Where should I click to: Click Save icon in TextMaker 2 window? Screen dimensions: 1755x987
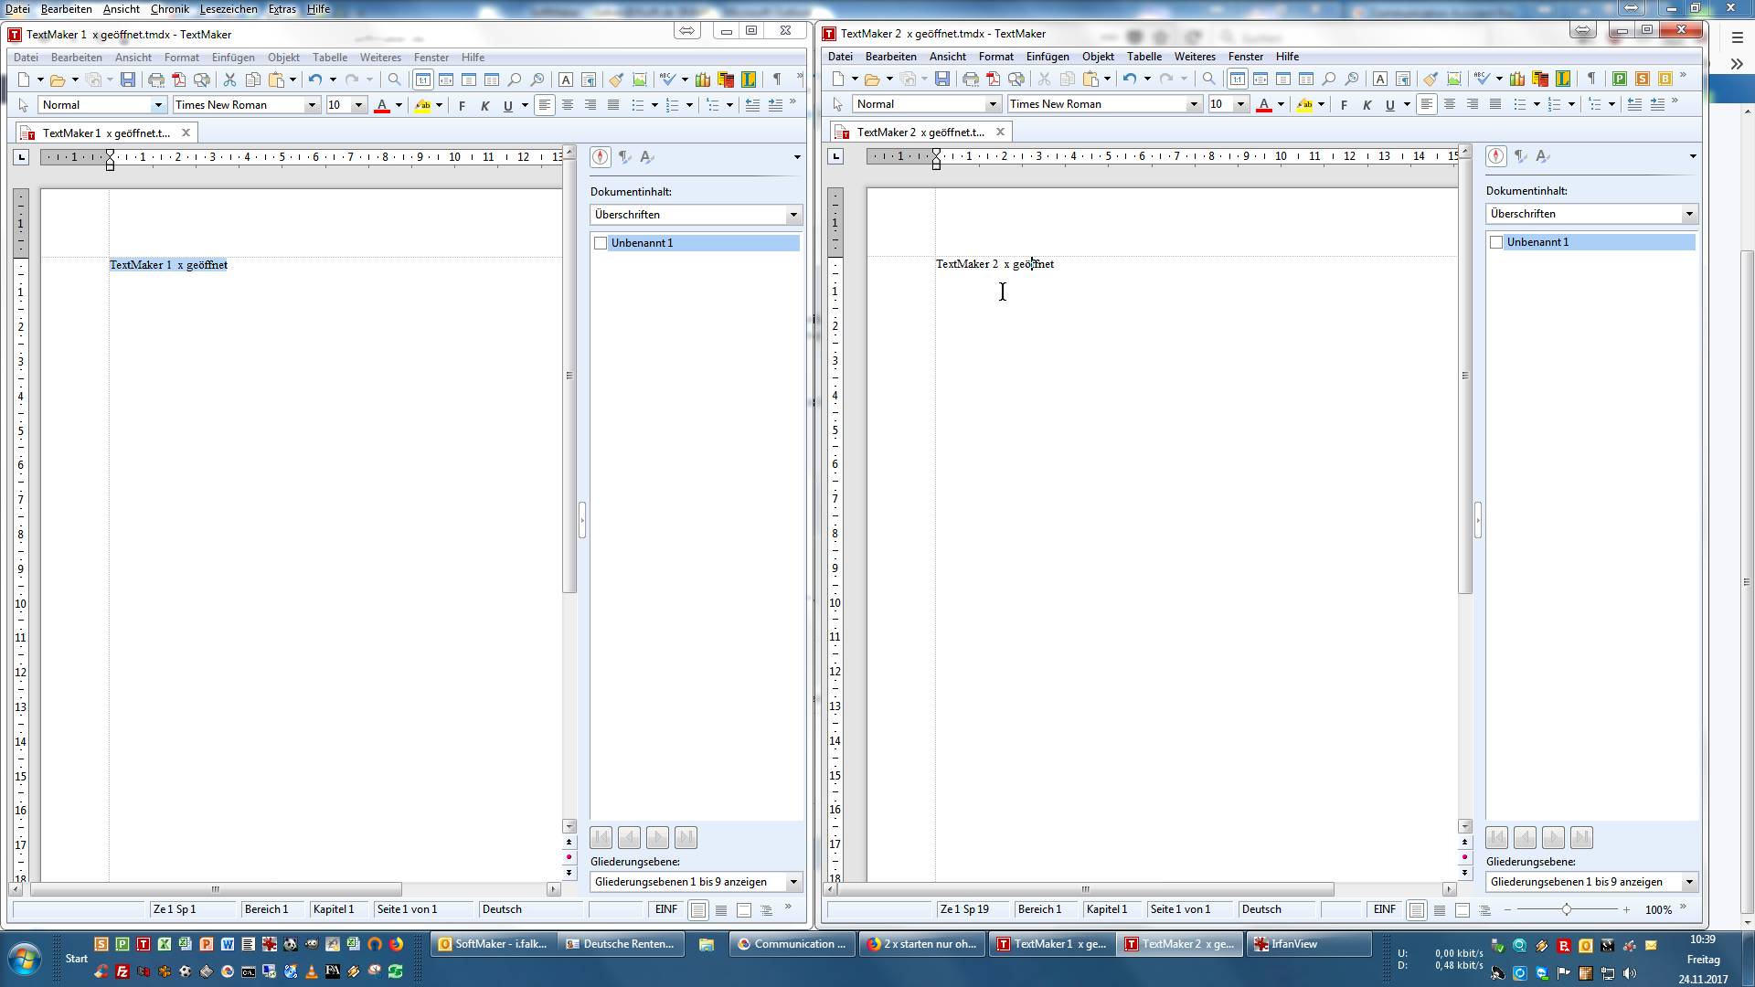942,79
